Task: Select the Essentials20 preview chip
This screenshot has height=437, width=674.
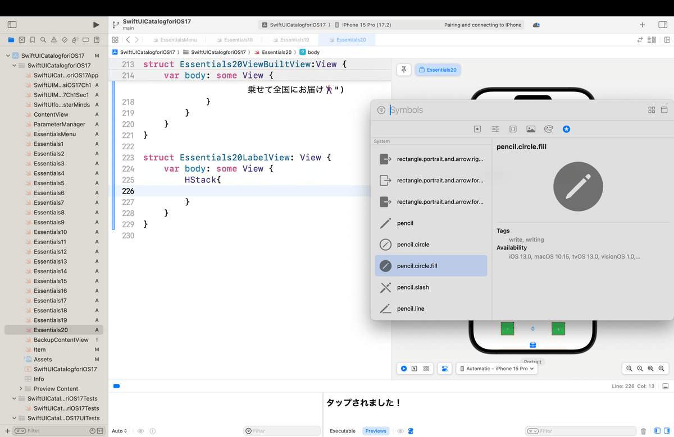Action: [438, 70]
